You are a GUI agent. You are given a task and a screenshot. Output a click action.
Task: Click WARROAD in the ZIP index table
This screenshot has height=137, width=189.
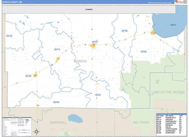170,133
